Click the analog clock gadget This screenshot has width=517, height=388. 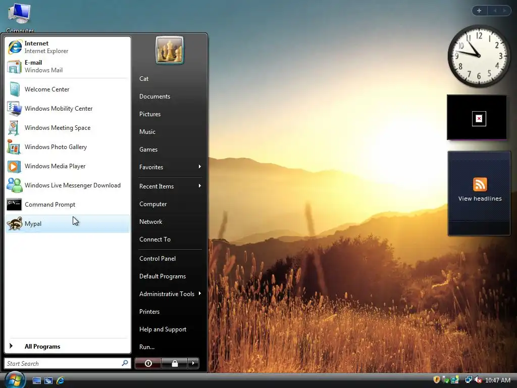click(479, 56)
